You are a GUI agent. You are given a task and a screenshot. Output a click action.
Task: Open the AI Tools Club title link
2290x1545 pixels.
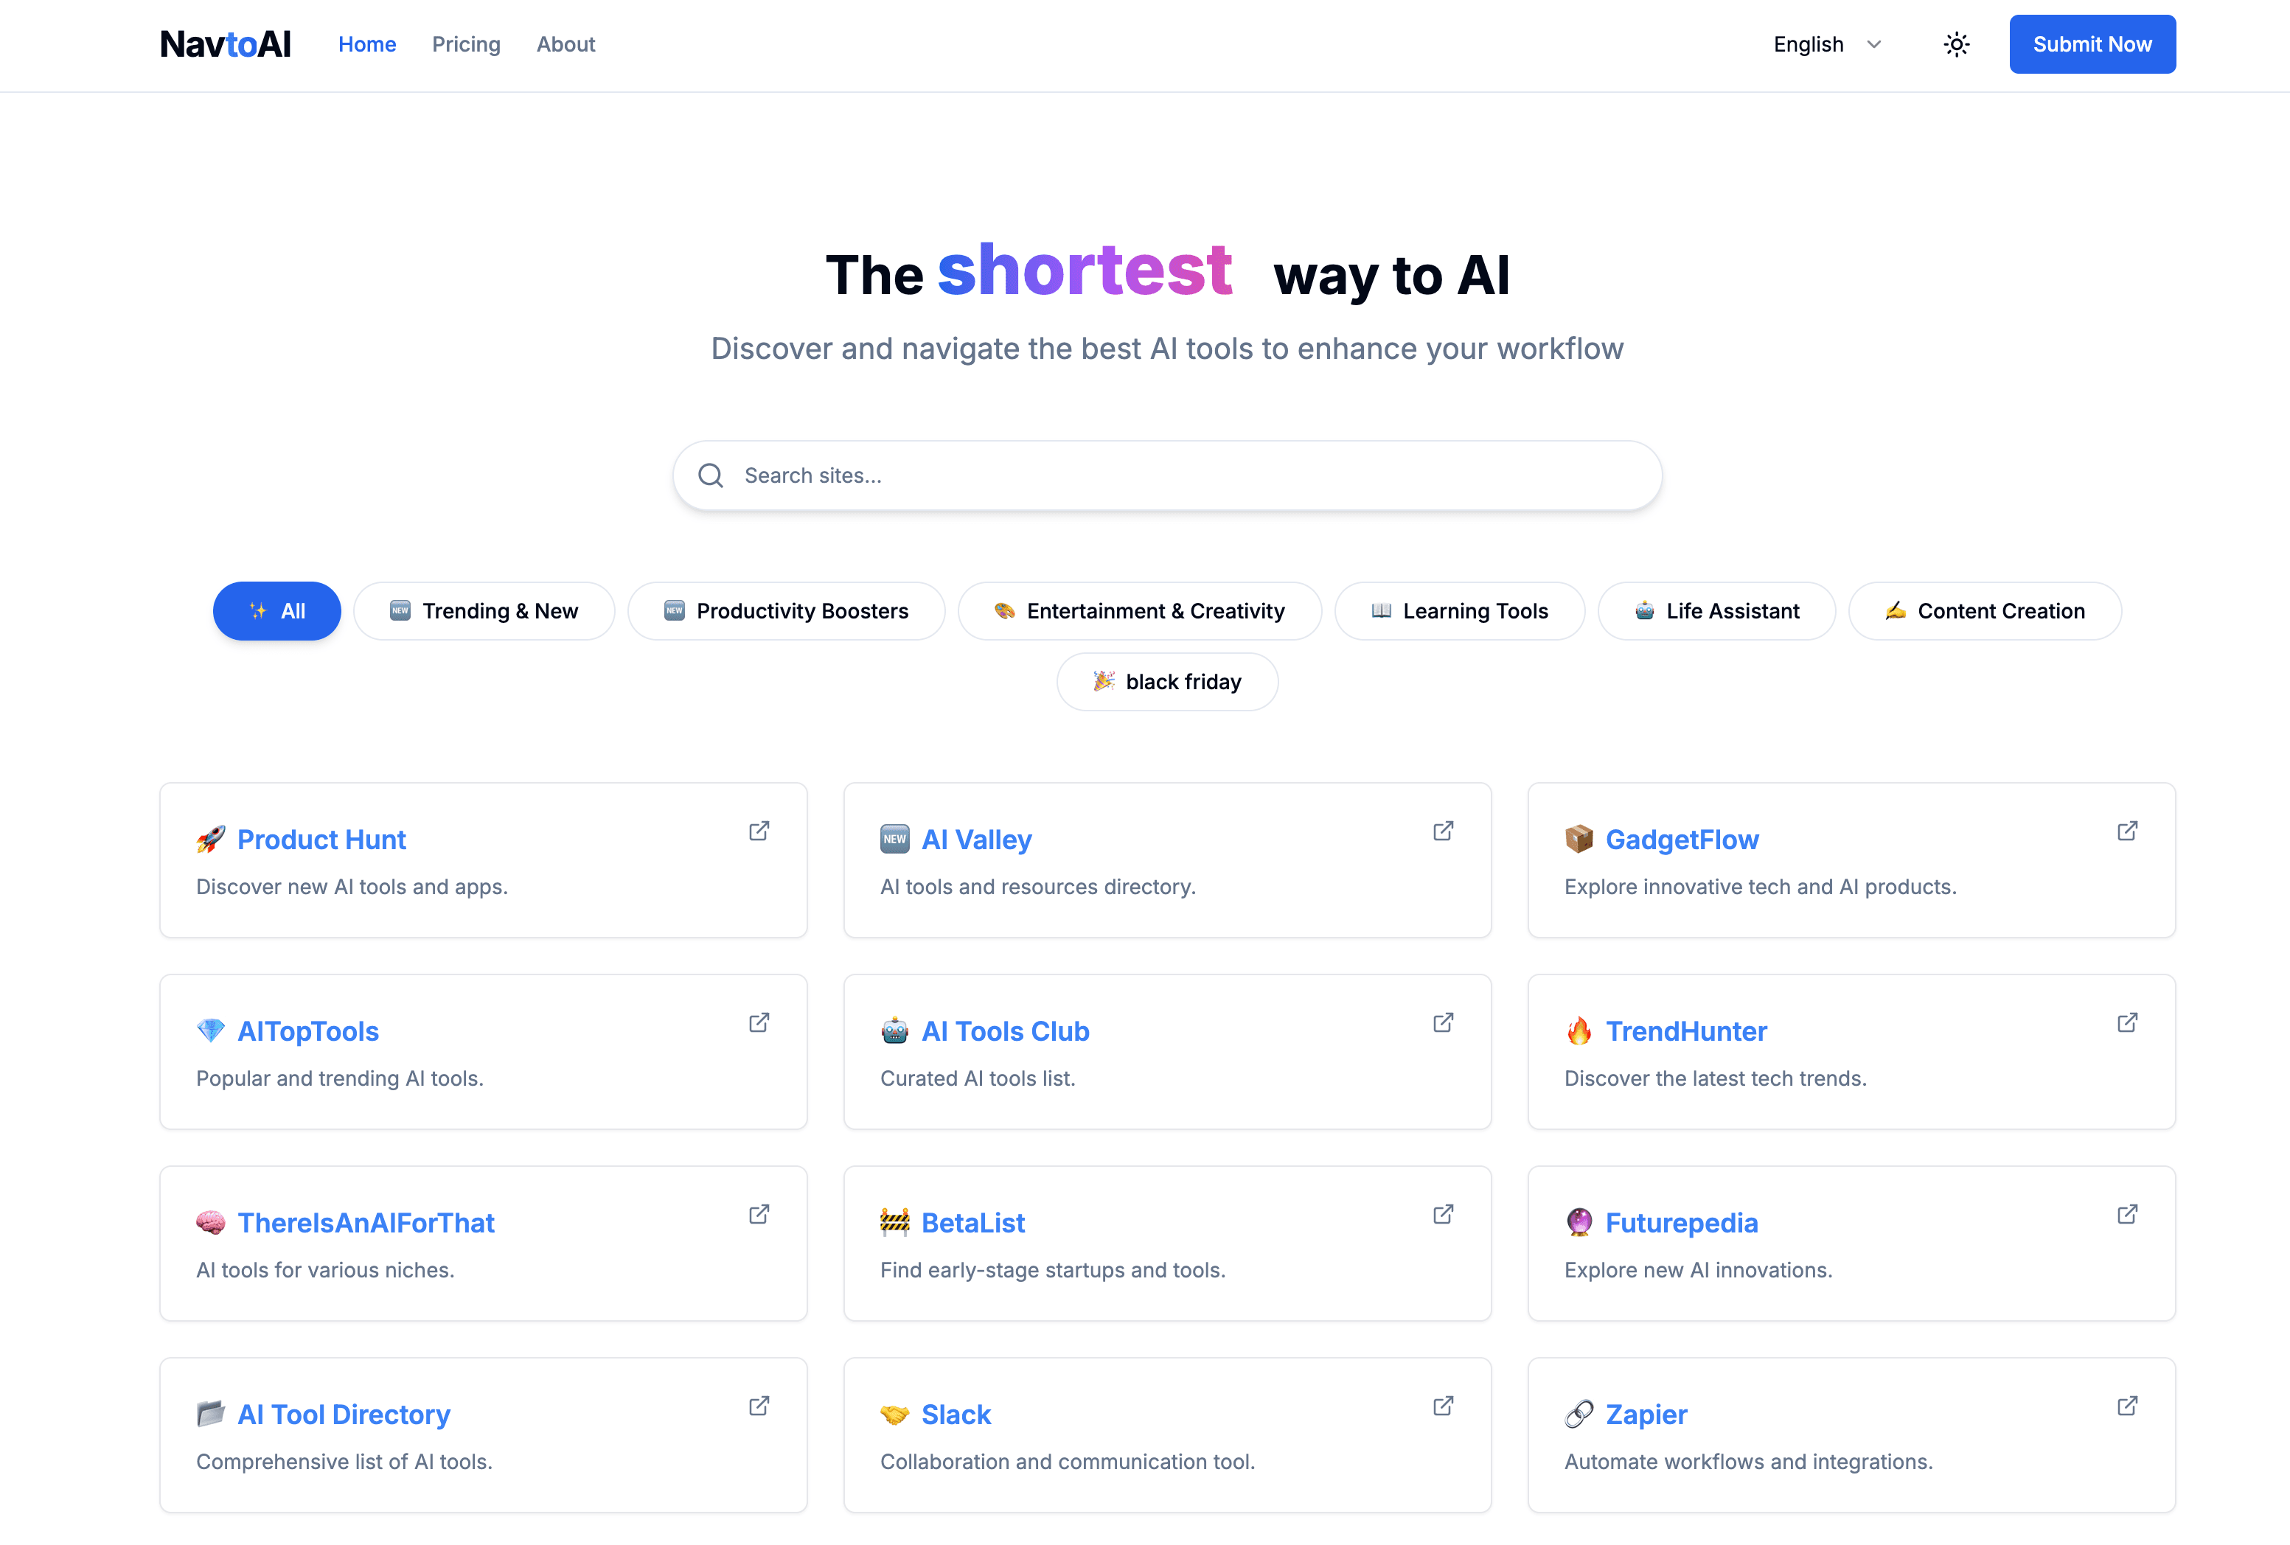pyautogui.click(x=1005, y=1030)
